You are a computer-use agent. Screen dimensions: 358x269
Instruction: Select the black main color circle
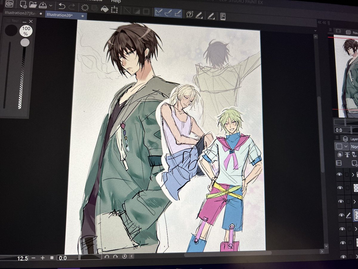(11, 30)
